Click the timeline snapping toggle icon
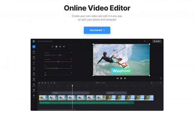Screen dimensions: 195x117 [152, 83]
